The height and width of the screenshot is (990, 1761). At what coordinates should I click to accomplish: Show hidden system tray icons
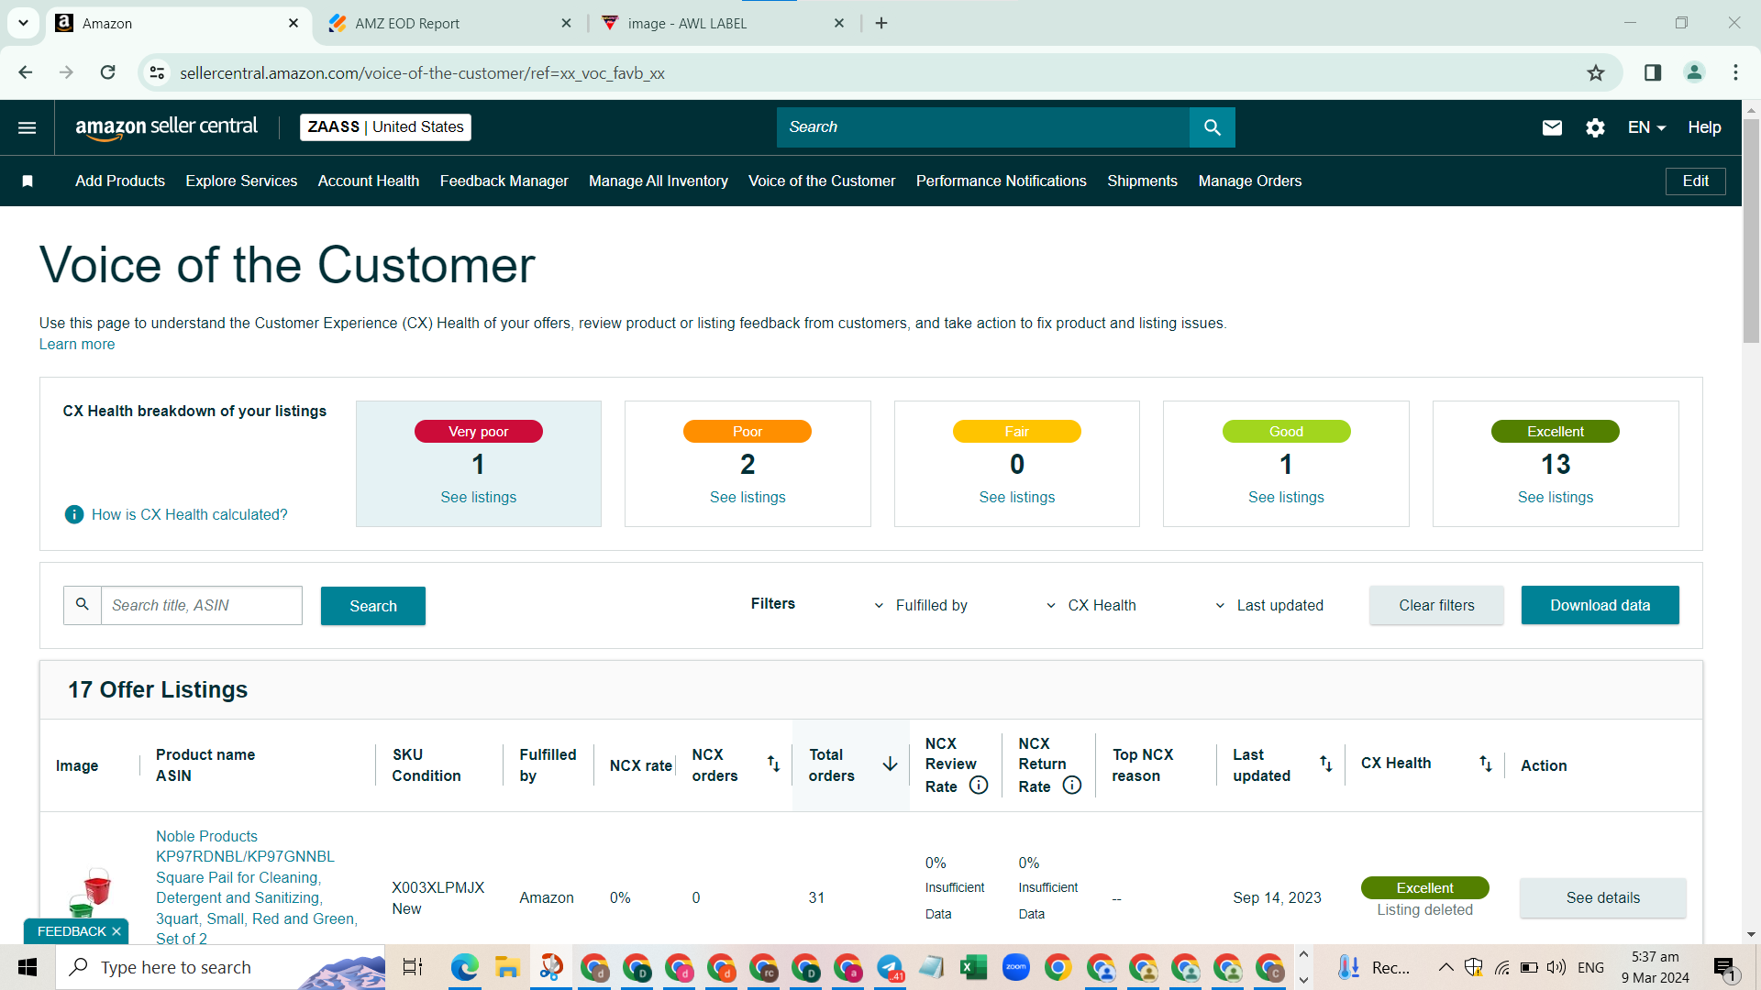point(1445,967)
